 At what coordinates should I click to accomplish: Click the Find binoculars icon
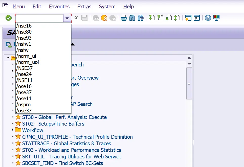(132, 18)
